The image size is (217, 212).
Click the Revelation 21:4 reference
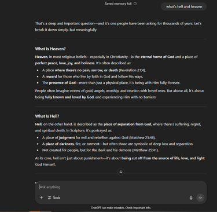tap(132, 70)
